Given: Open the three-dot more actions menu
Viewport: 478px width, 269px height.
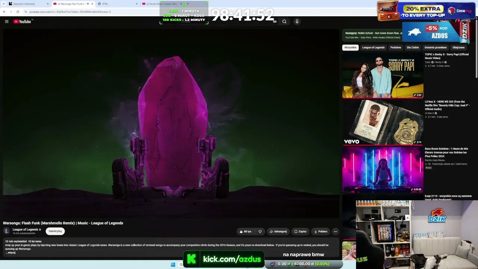Looking at the screenshot, I should (x=335, y=232).
